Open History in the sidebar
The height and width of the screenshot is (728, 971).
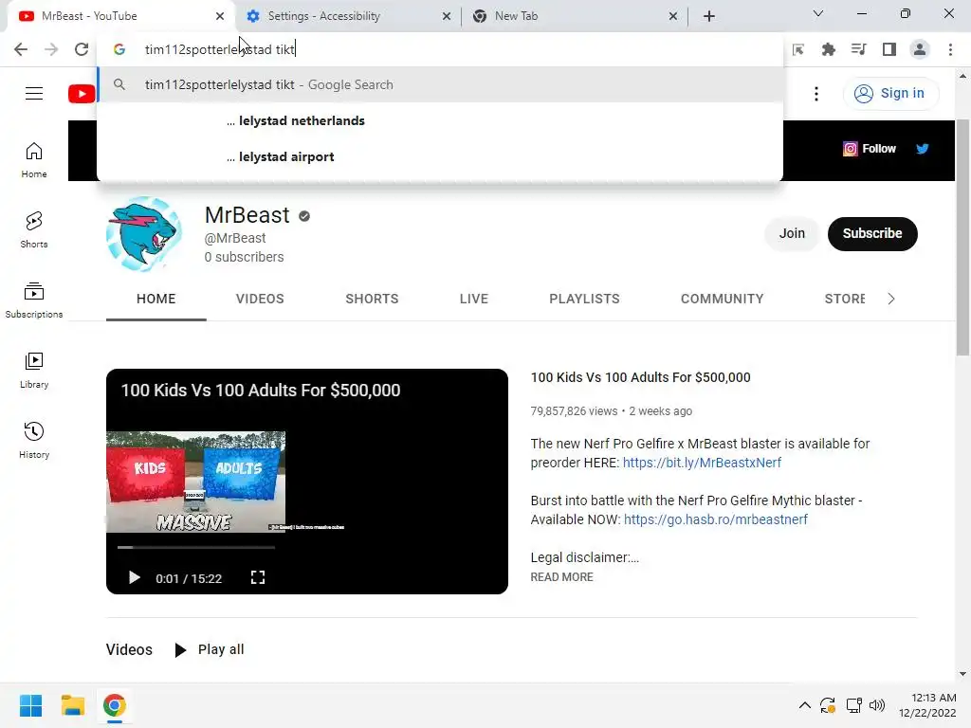point(34,440)
